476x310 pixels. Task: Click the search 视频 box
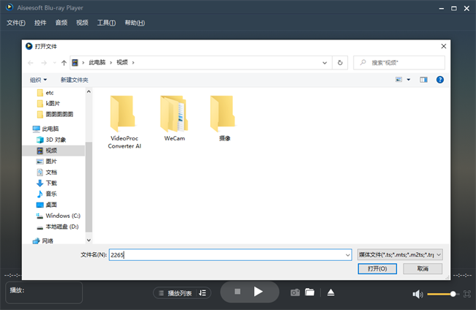(x=399, y=63)
